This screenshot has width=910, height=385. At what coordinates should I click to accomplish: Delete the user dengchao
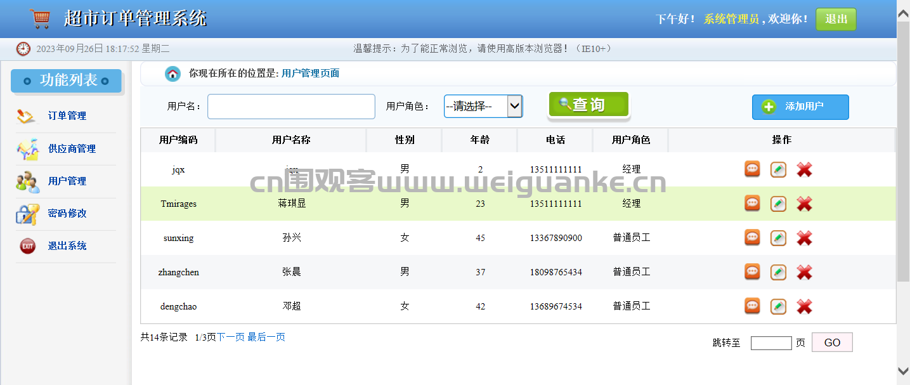click(x=804, y=307)
